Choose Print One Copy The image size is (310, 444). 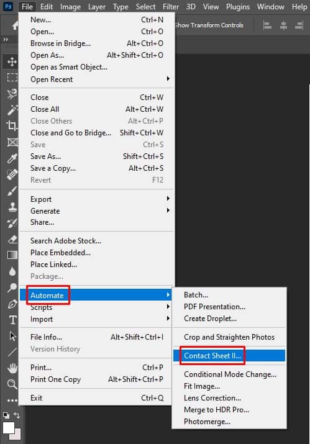96,379
